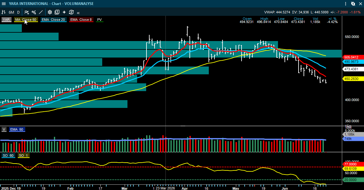
Task: Click the Vol 1,185k header value
Action: tap(315, 22)
